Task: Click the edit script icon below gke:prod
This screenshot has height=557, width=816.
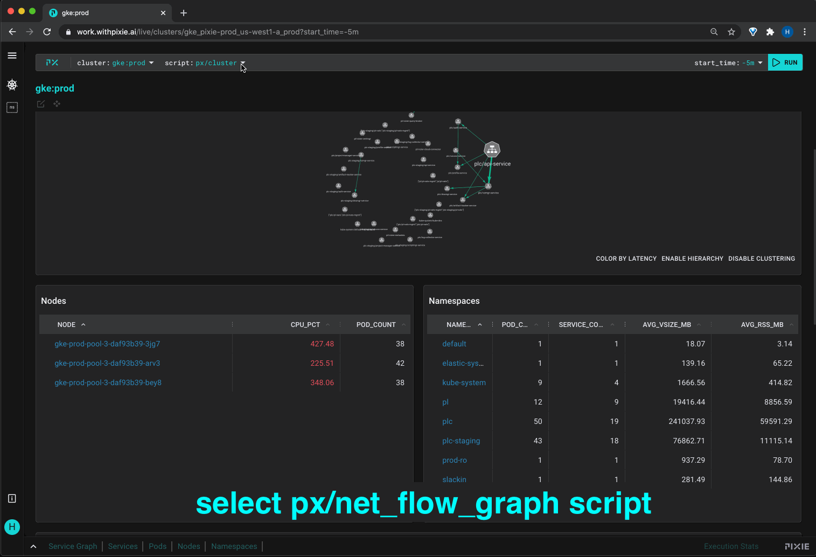Action: click(x=41, y=104)
